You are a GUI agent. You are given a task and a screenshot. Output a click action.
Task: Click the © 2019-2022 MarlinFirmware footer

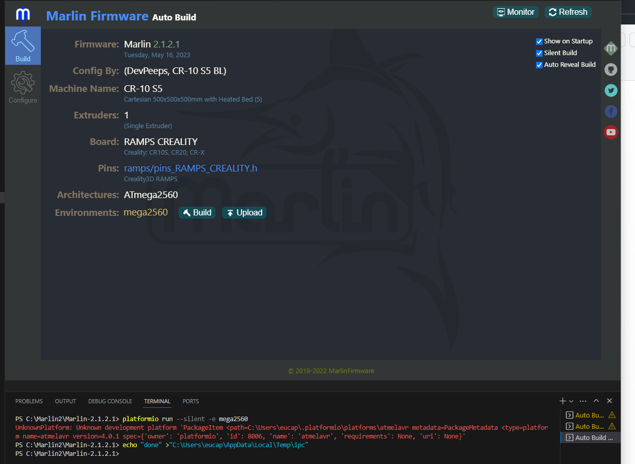point(331,371)
